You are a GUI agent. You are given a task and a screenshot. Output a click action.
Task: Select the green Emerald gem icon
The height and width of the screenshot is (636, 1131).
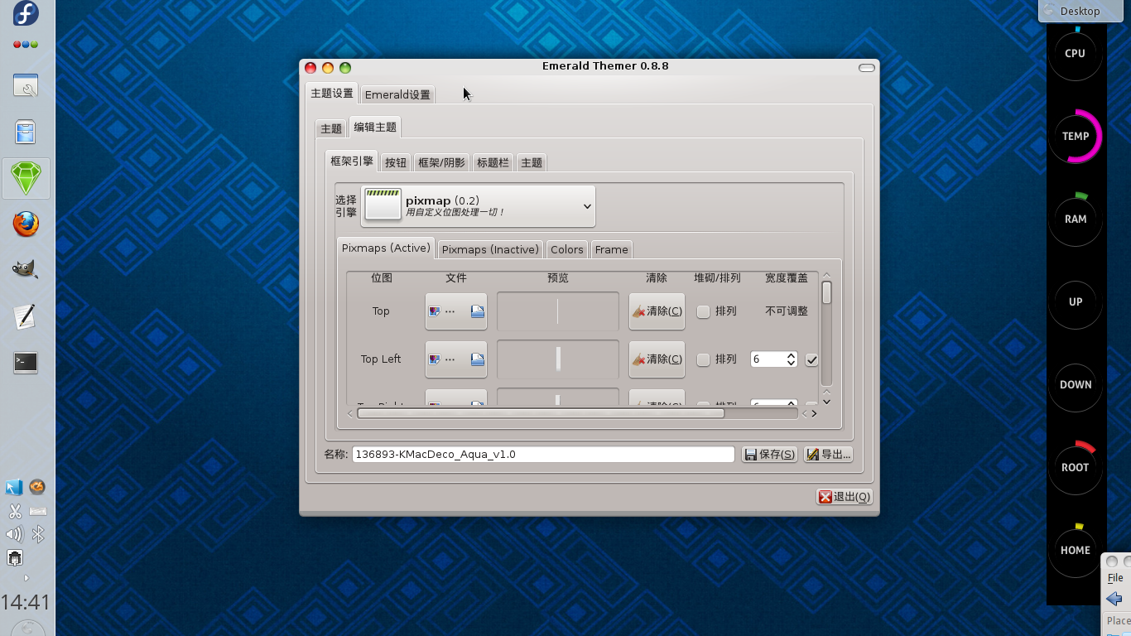coord(26,178)
